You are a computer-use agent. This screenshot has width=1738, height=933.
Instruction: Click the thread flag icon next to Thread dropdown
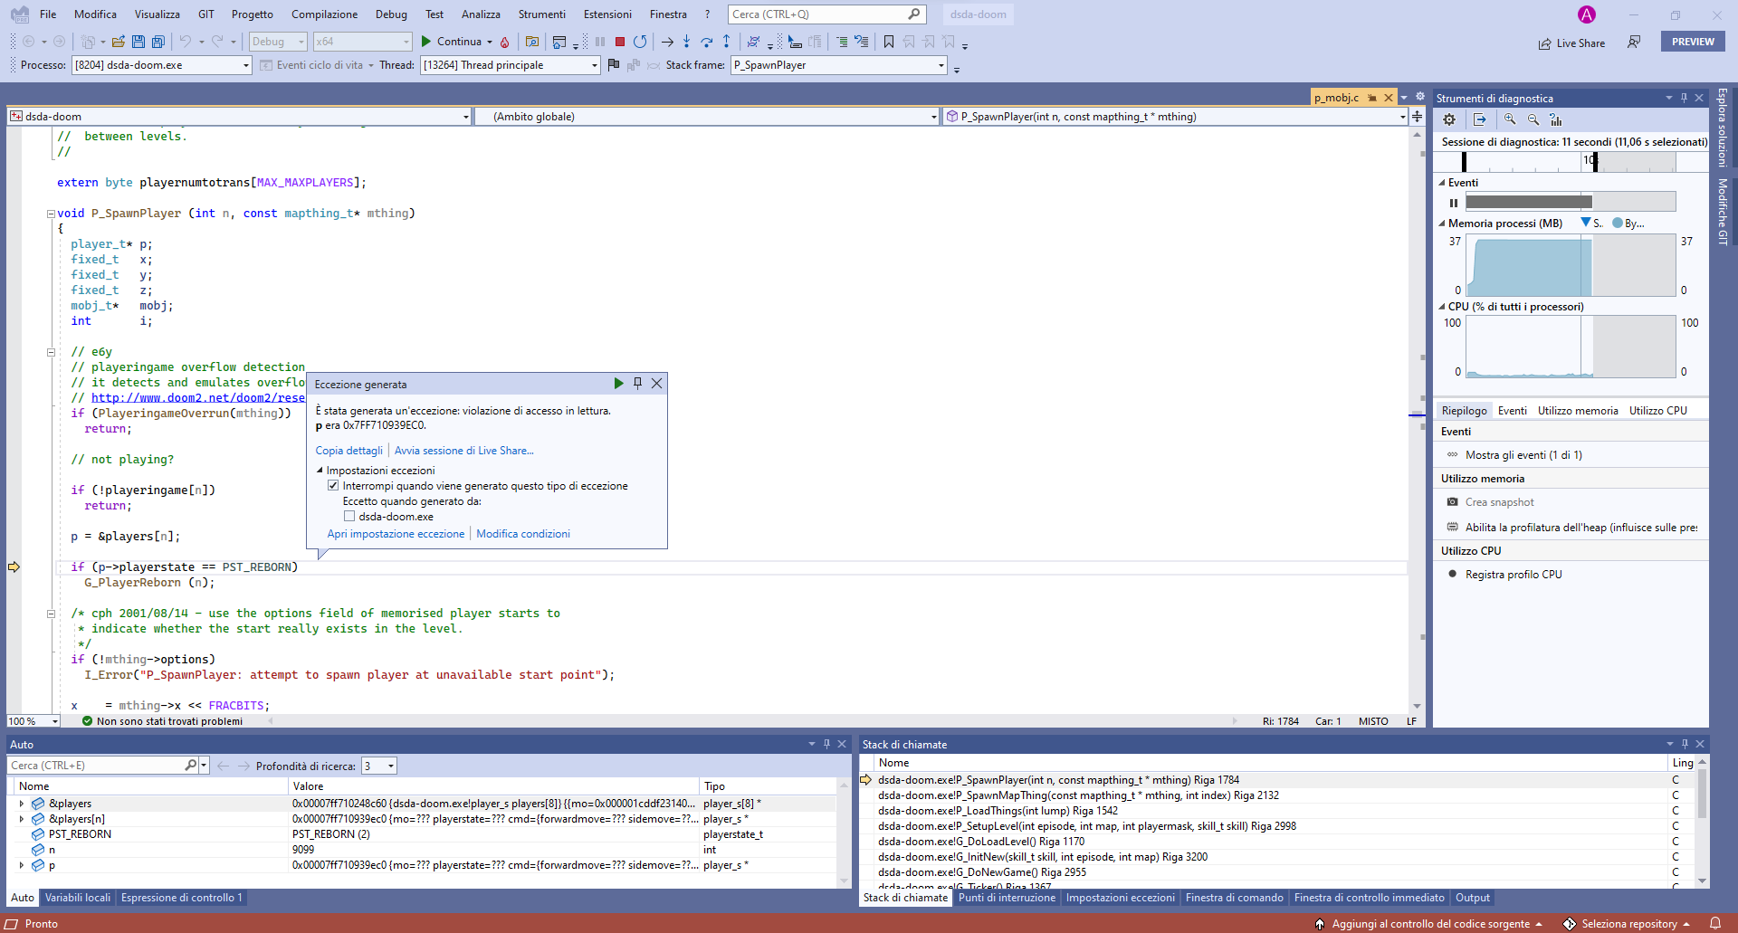pos(614,65)
